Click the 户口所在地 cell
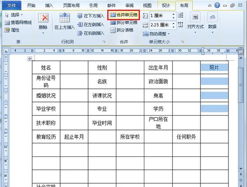Screen dimensions: 247x187 pos(158,123)
